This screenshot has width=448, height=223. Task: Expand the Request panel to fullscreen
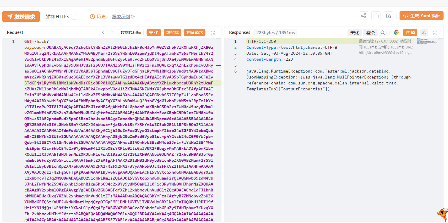pyautogui.click(x=213, y=32)
